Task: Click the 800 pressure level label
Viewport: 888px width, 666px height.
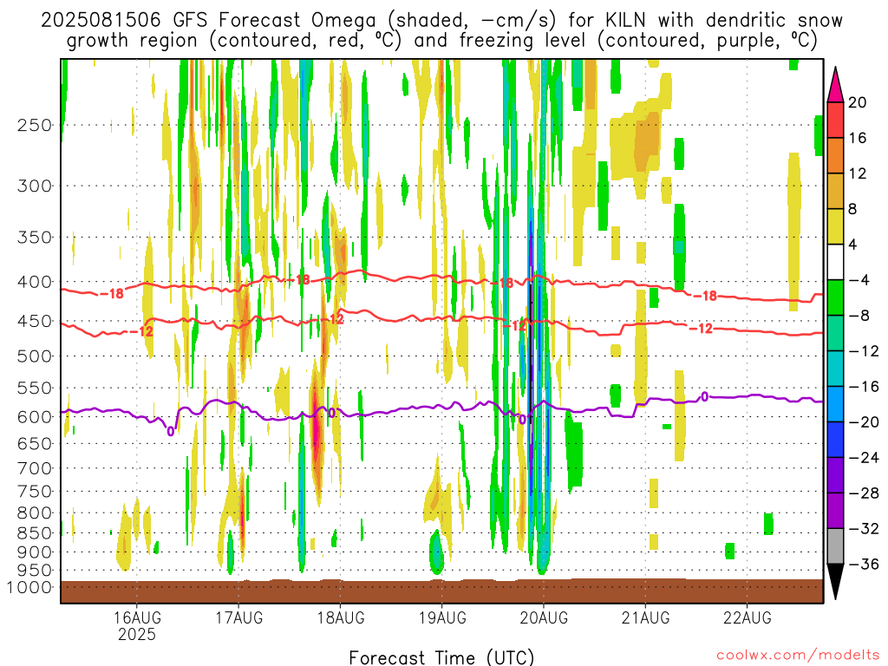Action: pyautogui.click(x=35, y=513)
